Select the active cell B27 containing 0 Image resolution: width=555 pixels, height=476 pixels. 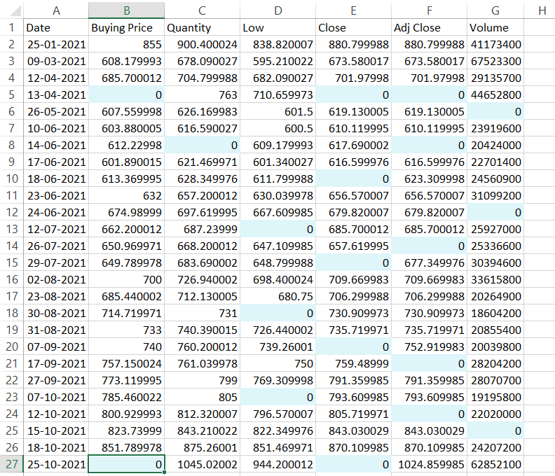click(126, 464)
